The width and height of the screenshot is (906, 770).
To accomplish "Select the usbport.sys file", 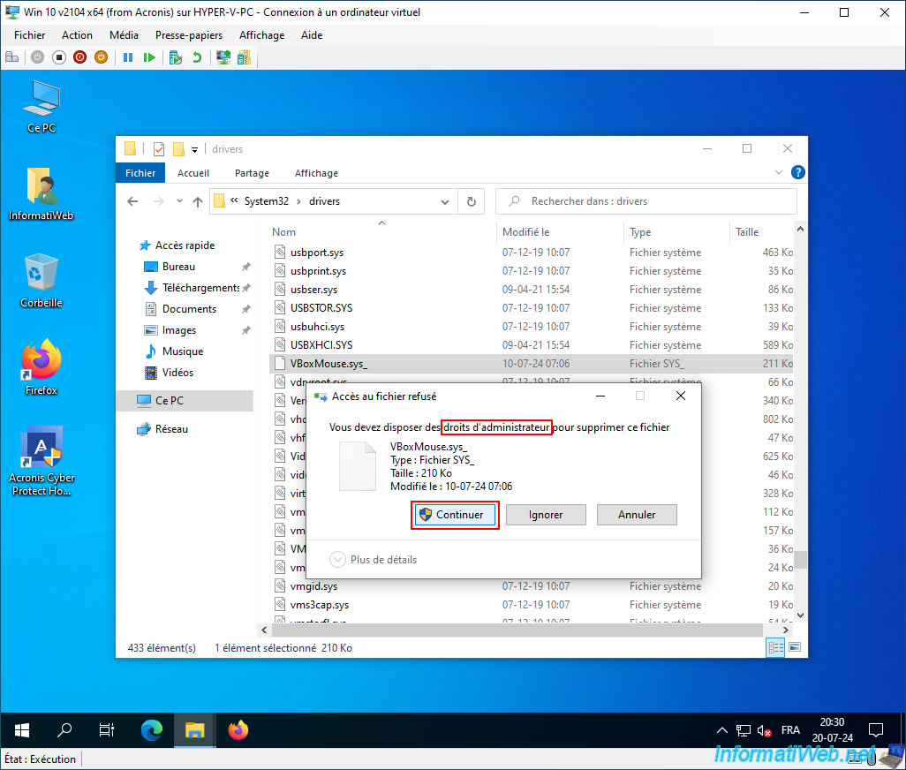I will click(317, 253).
